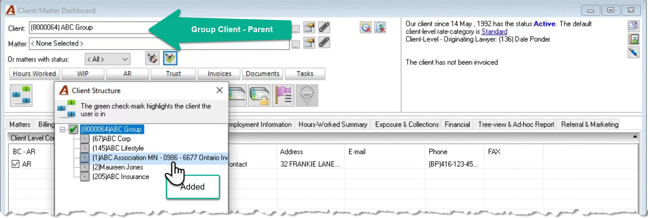Click the collapse arrow at the grid's right edge

tap(635, 136)
